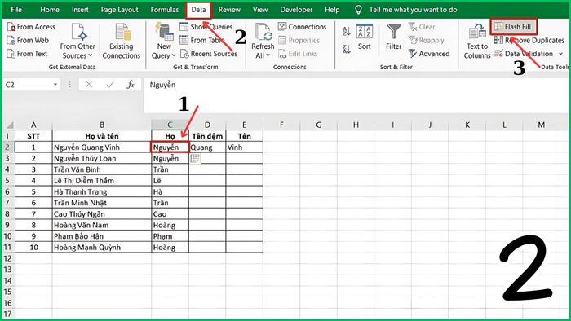Viewport: 571px width, 321px height.
Task: Switch to the View tab
Action: (x=260, y=10)
